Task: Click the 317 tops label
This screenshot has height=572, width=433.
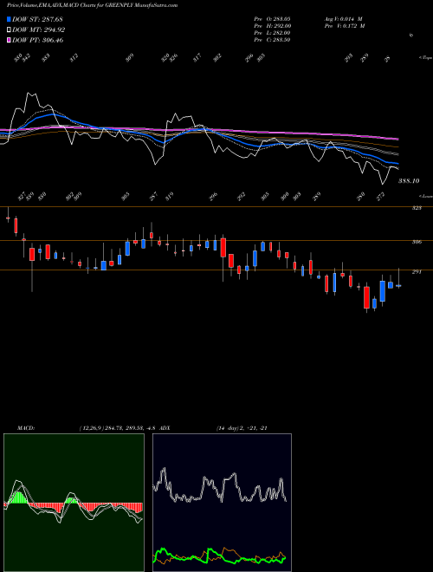Action: tap(197, 58)
